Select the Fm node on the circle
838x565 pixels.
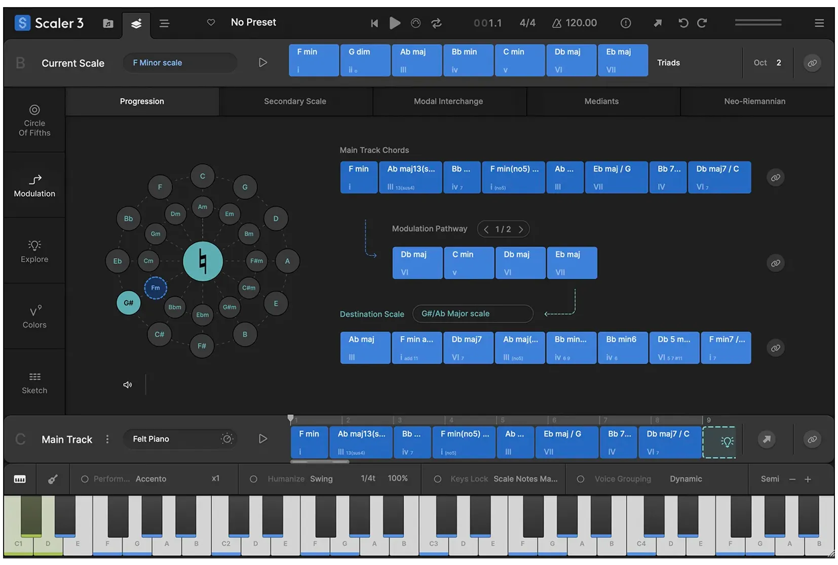pos(156,288)
